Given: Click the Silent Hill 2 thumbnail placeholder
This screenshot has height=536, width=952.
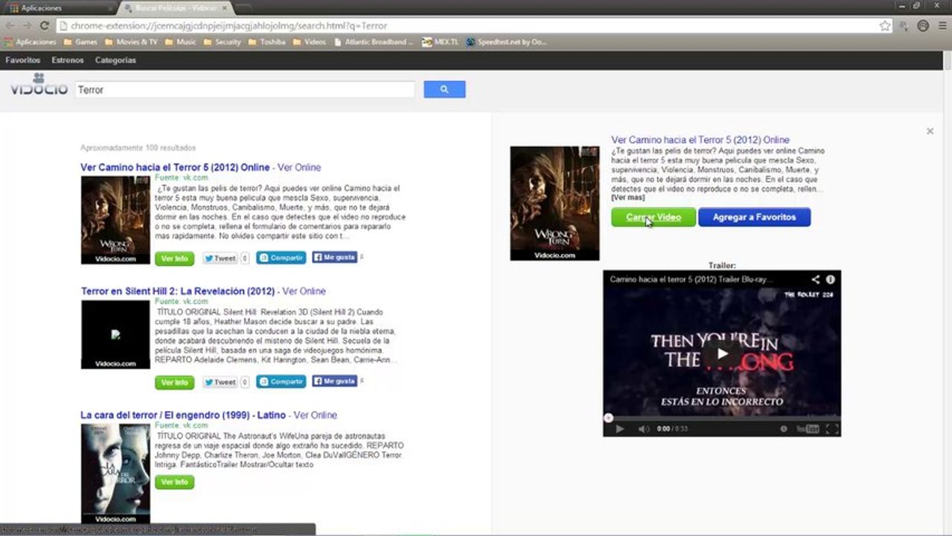Looking at the screenshot, I should (115, 334).
